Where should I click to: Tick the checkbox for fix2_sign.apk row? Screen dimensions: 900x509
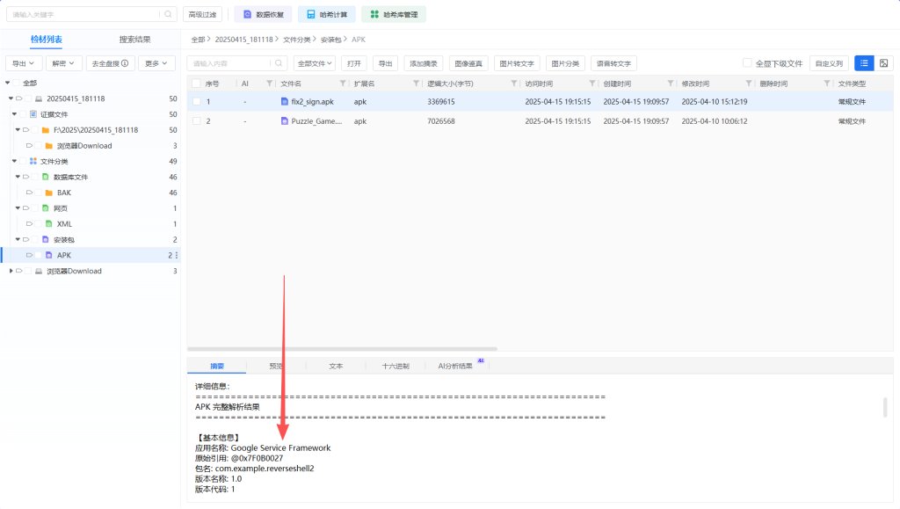tap(197, 102)
